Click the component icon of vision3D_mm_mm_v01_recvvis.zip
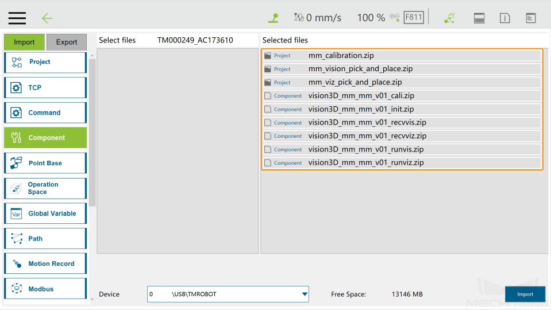 (x=268, y=122)
